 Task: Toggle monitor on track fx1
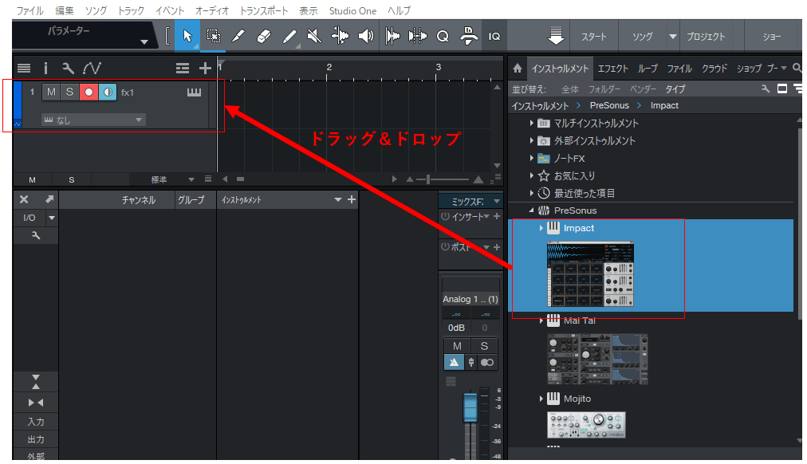pyautogui.click(x=108, y=92)
